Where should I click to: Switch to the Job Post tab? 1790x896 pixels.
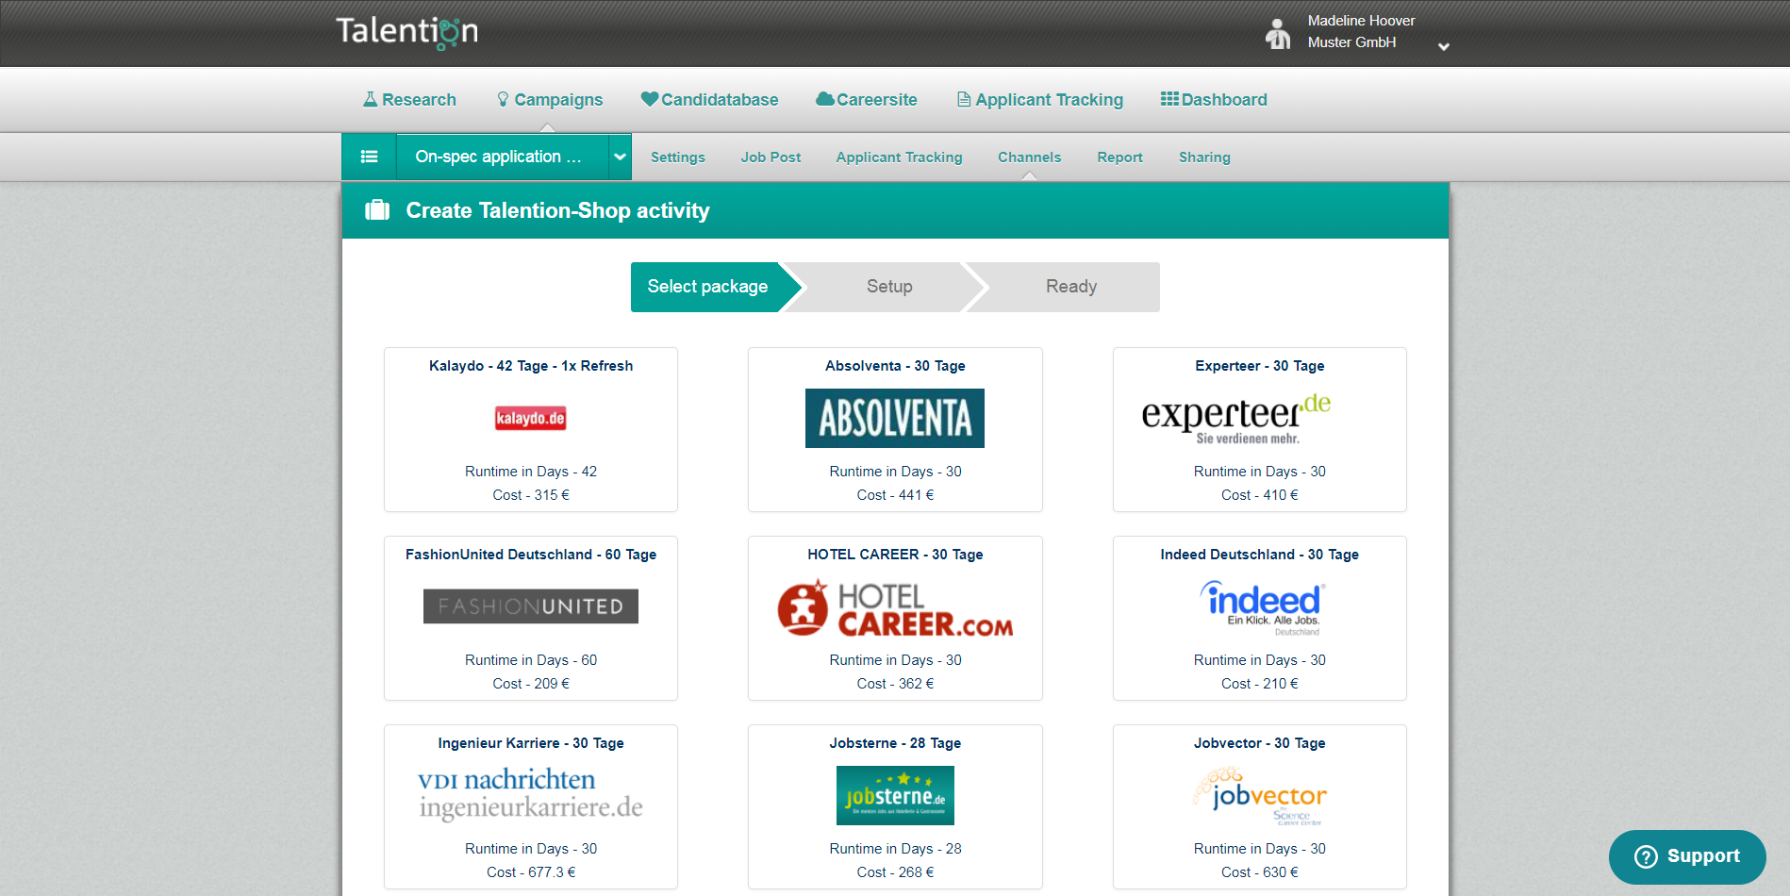pos(771,158)
